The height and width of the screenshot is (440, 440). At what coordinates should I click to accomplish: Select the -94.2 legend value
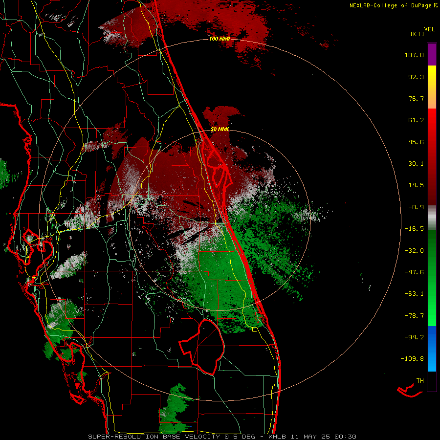pyautogui.click(x=414, y=337)
